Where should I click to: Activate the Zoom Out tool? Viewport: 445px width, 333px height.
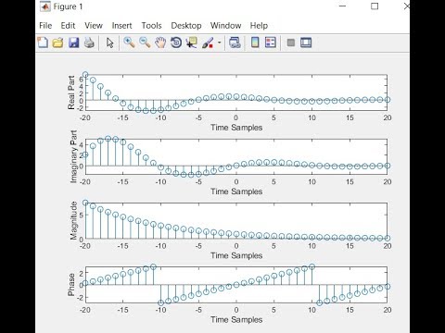[145, 43]
